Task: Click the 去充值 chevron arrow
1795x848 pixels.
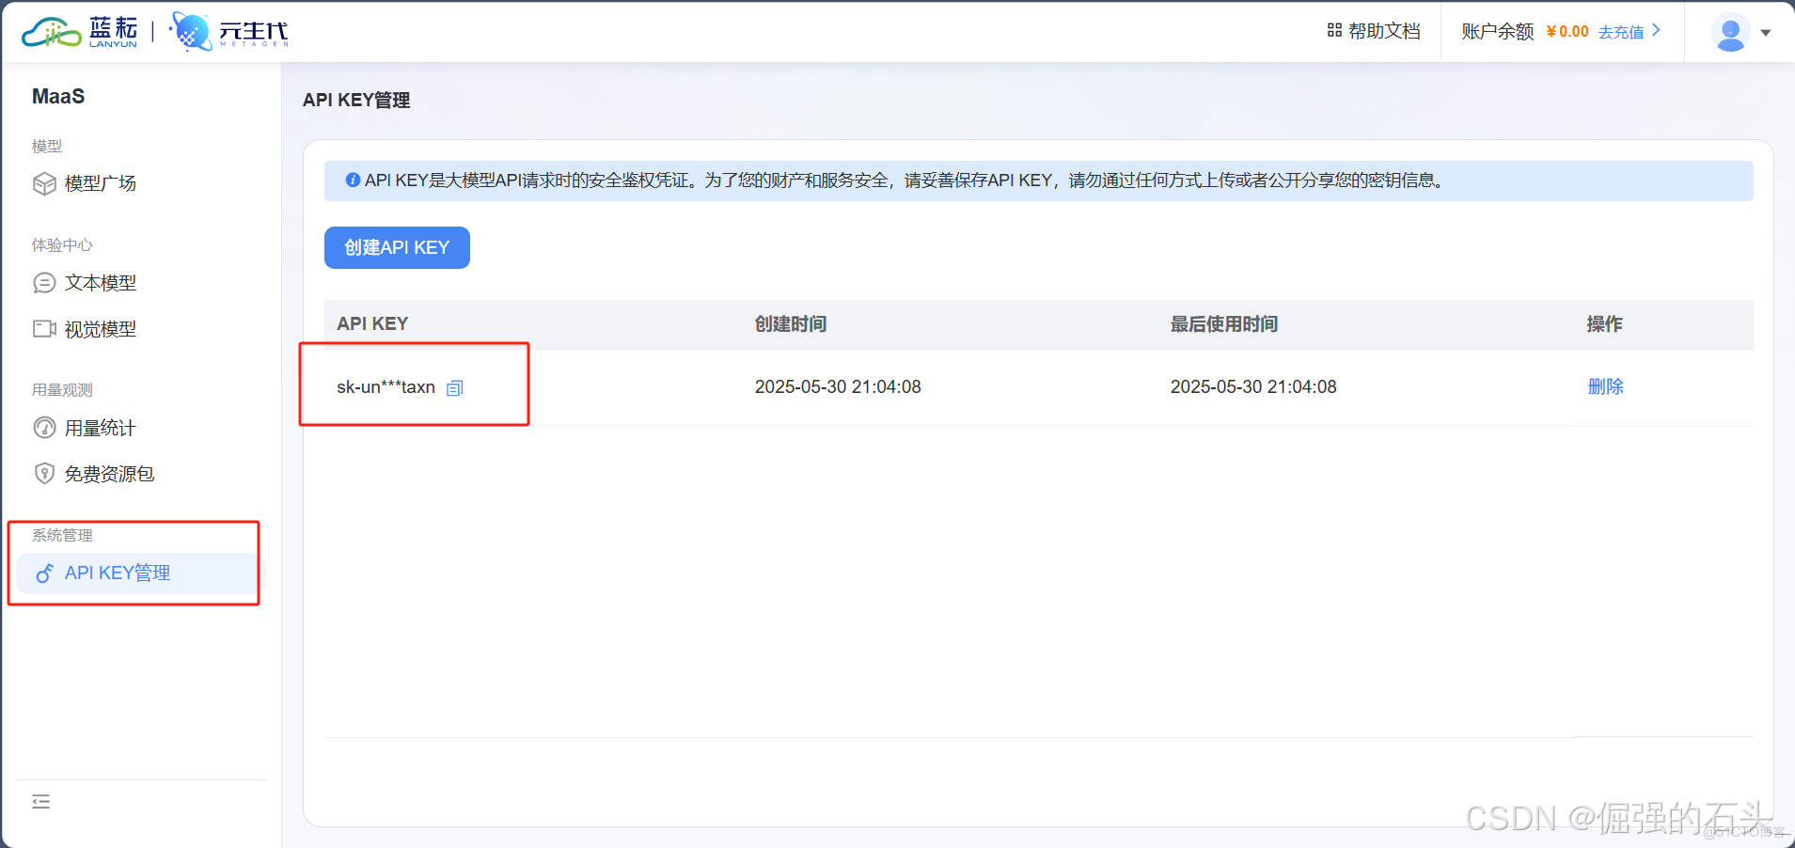Action: pyautogui.click(x=1656, y=30)
